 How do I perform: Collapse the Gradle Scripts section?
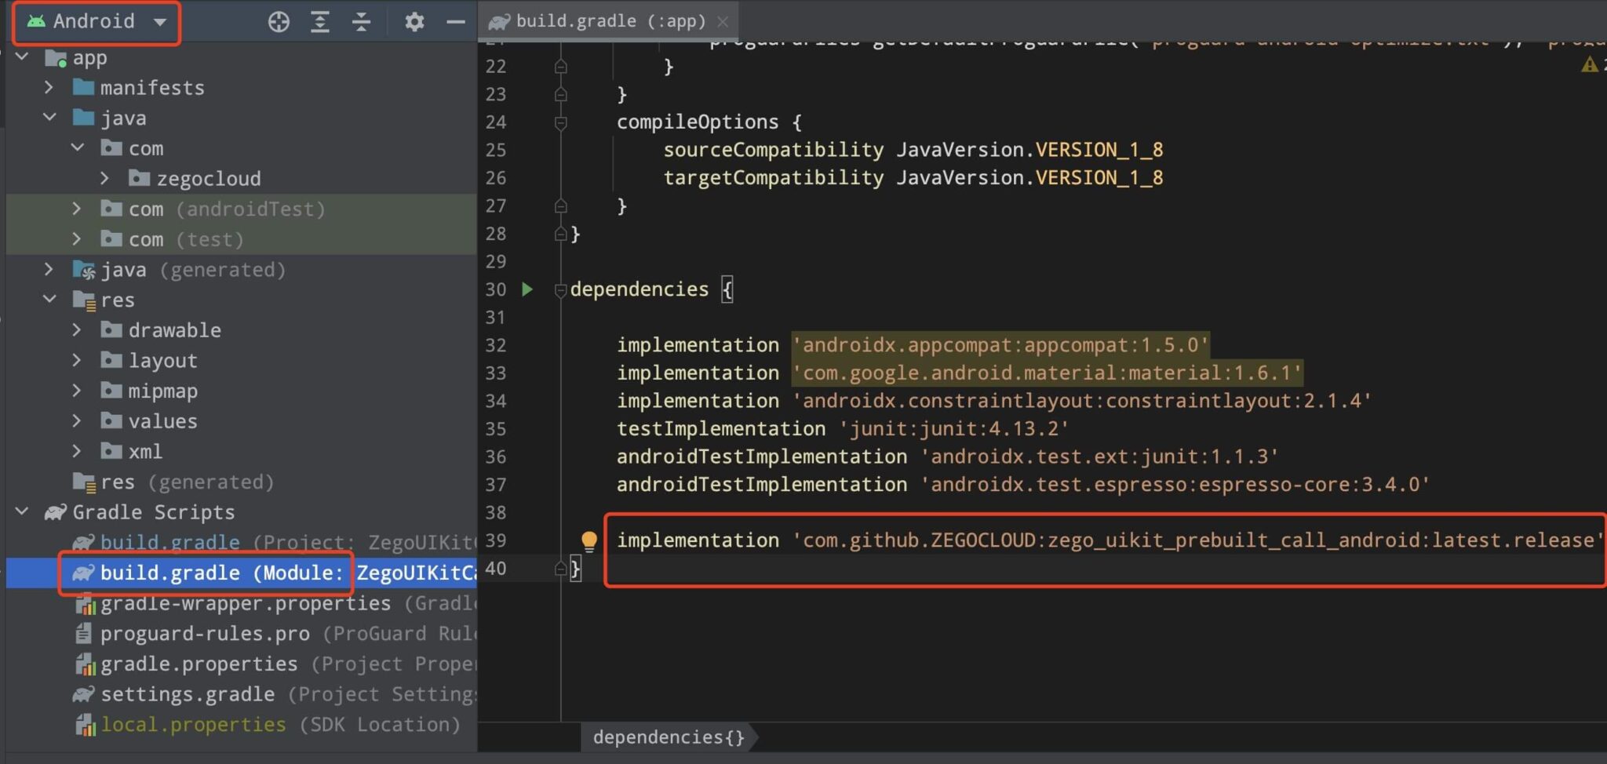pyautogui.click(x=22, y=512)
